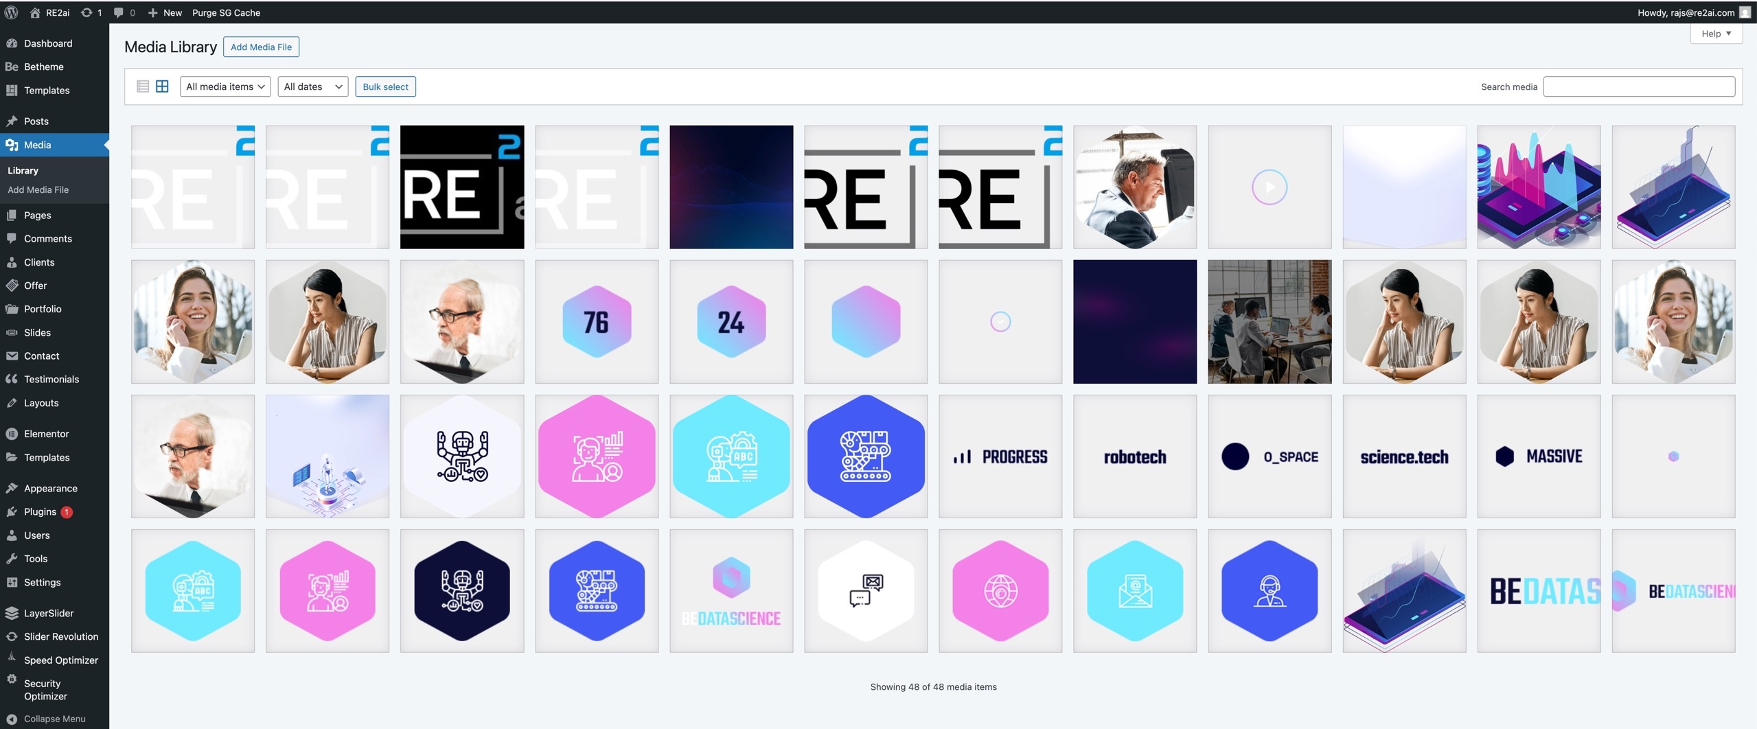Image resolution: width=1757 pixels, height=729 pixels.
Task: Open the updates icon in admin bar
Action: click(x=87, y=12)
